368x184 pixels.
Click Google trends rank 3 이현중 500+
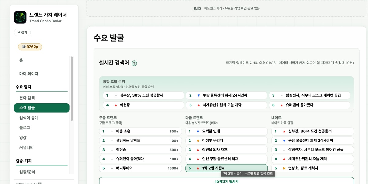(140, 150)
